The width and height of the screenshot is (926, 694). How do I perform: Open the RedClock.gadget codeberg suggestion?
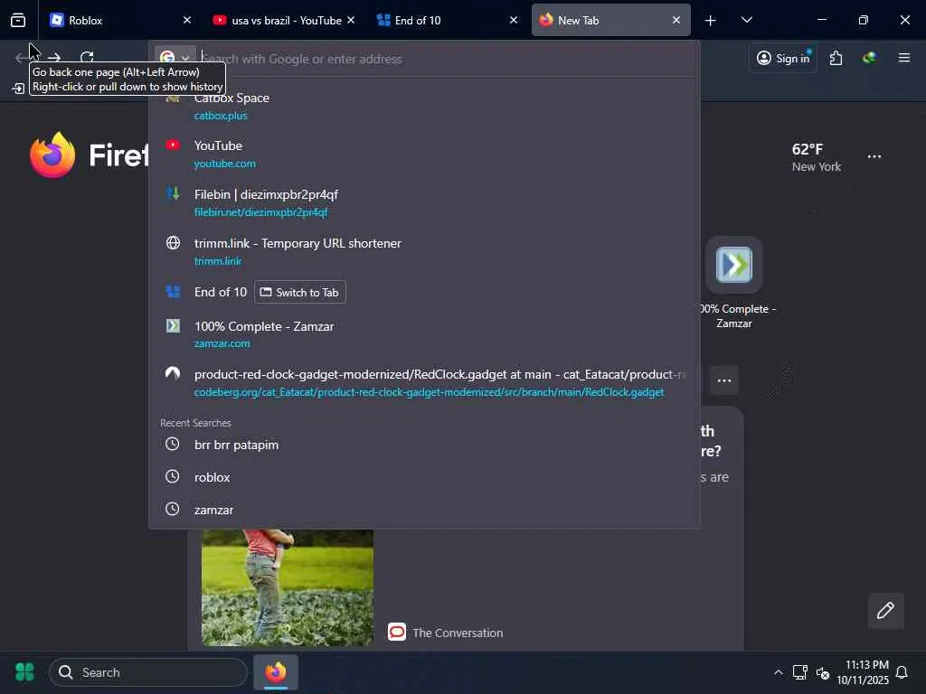tap(424, 382)
